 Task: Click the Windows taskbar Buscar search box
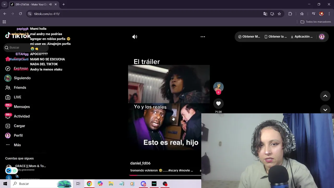pos(42,184)
